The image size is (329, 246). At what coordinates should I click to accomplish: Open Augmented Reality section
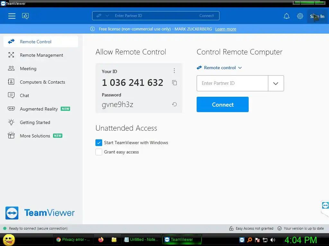point(41,109)
